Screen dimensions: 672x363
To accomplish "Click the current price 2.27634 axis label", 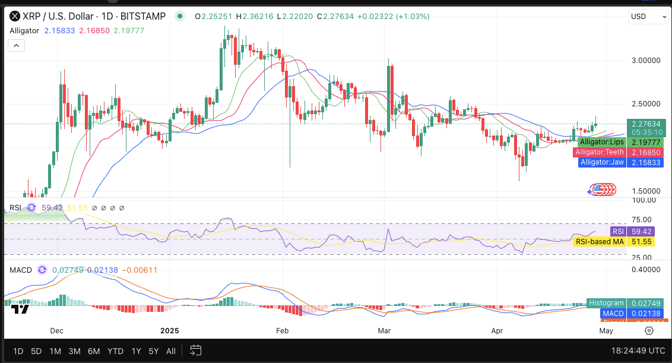I will point(646,124).
